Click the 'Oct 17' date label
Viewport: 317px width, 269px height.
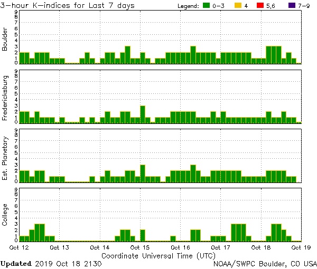coord(220,247)
